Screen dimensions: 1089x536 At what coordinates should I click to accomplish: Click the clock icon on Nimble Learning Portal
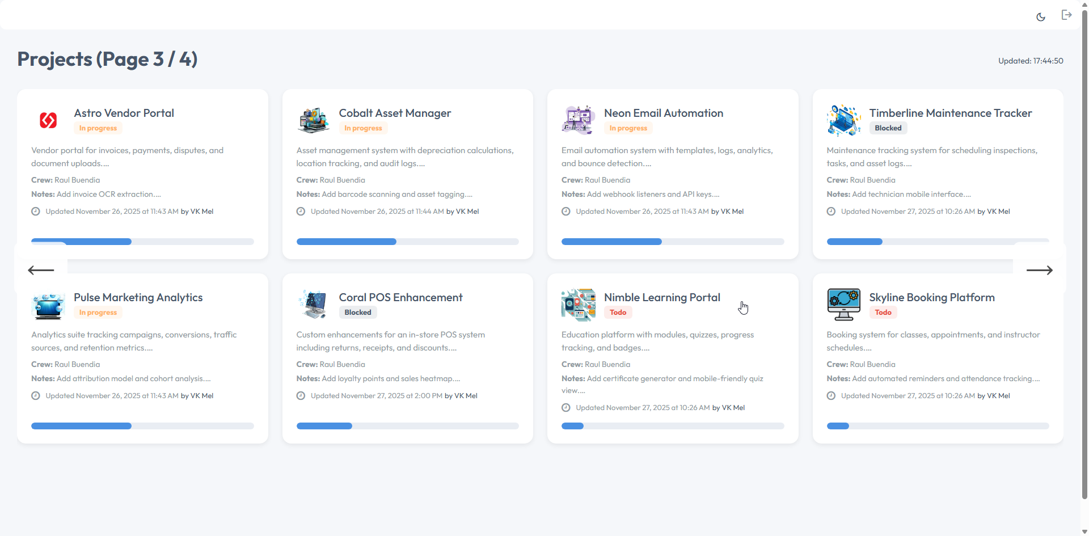565,407
